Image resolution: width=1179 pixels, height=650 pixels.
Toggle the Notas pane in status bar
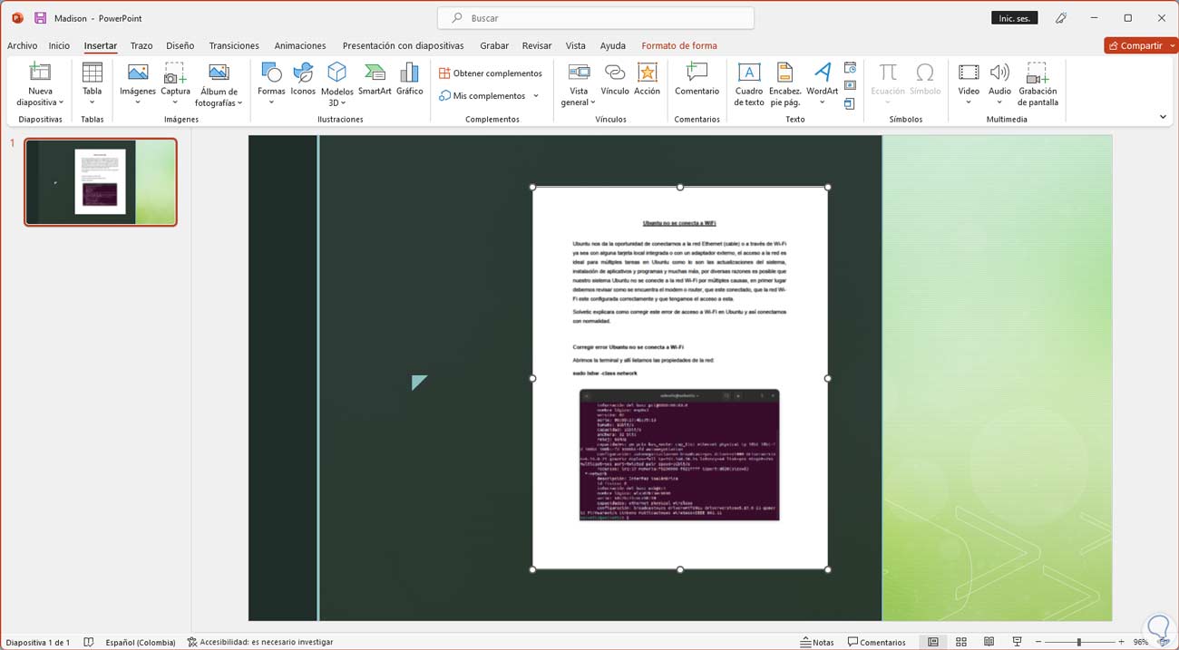tap(817, 642)
